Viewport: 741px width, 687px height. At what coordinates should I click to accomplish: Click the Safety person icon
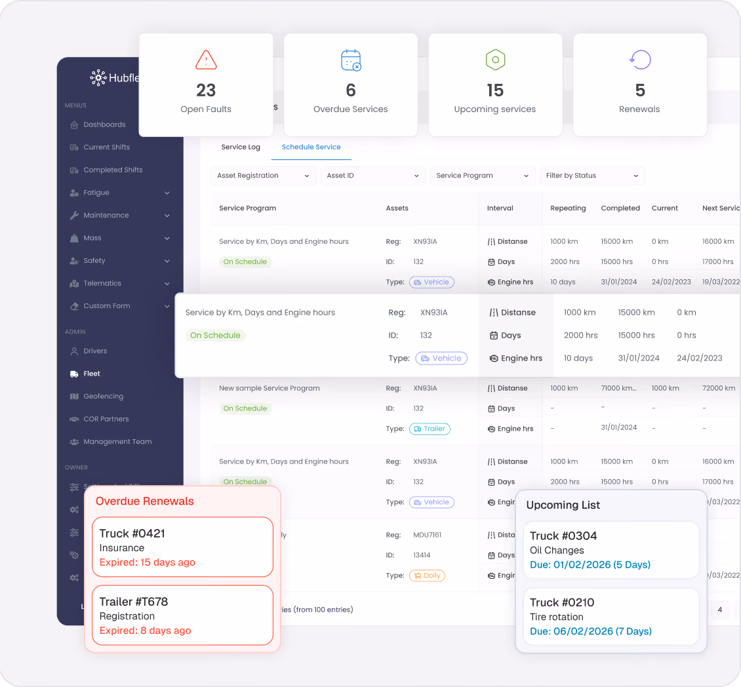[74, 261]
